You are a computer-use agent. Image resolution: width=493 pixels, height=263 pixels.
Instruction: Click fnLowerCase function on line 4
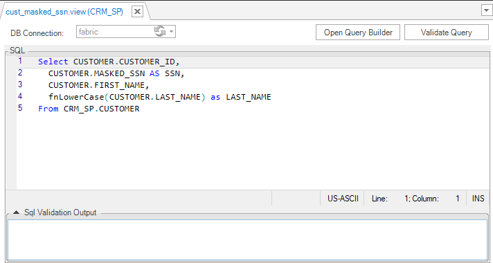click(x=76, y=97)
